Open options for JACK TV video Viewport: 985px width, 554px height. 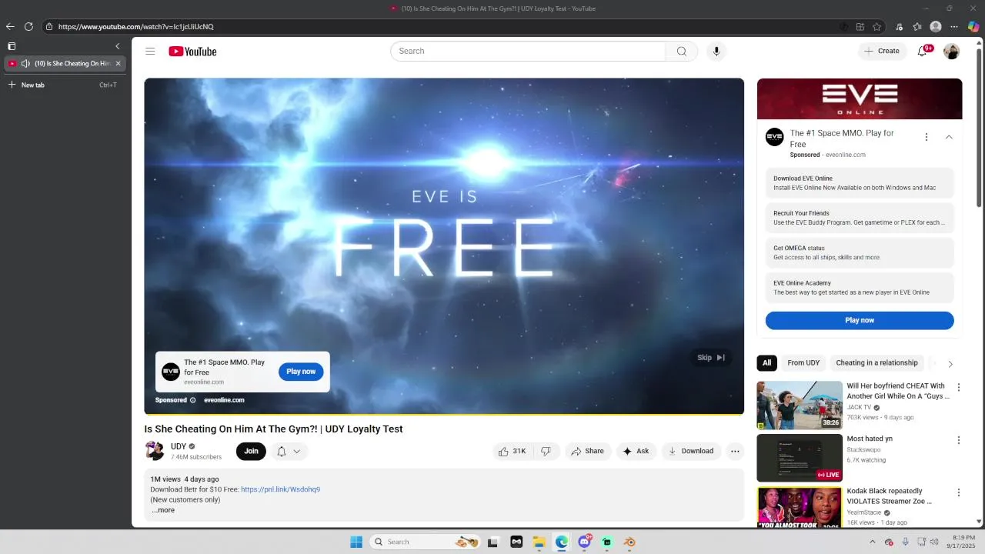[x=959, y=387]
